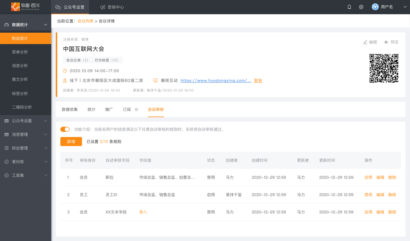
Task: Click the pencil icon next to 编辑
Action: 365,42
